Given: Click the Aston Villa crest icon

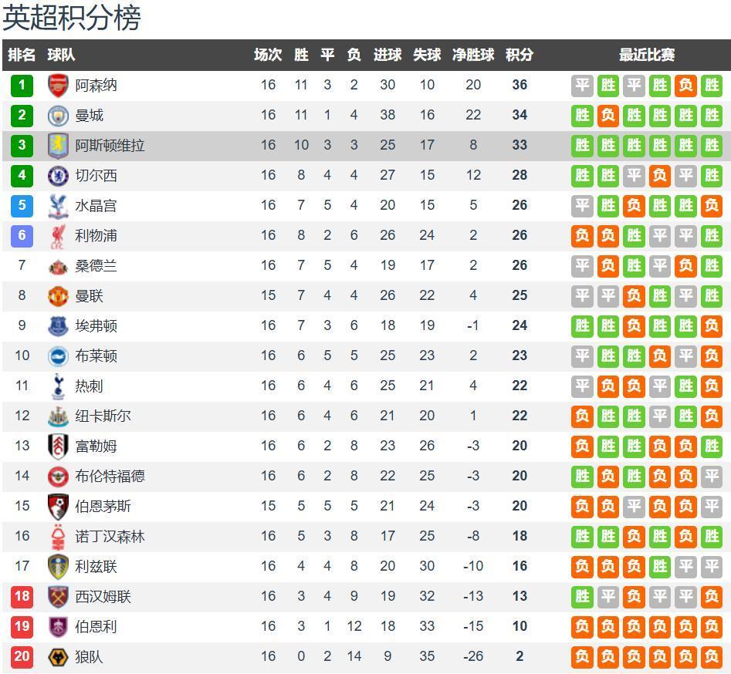Looking at the screenshot, I should tap(58, 145).
